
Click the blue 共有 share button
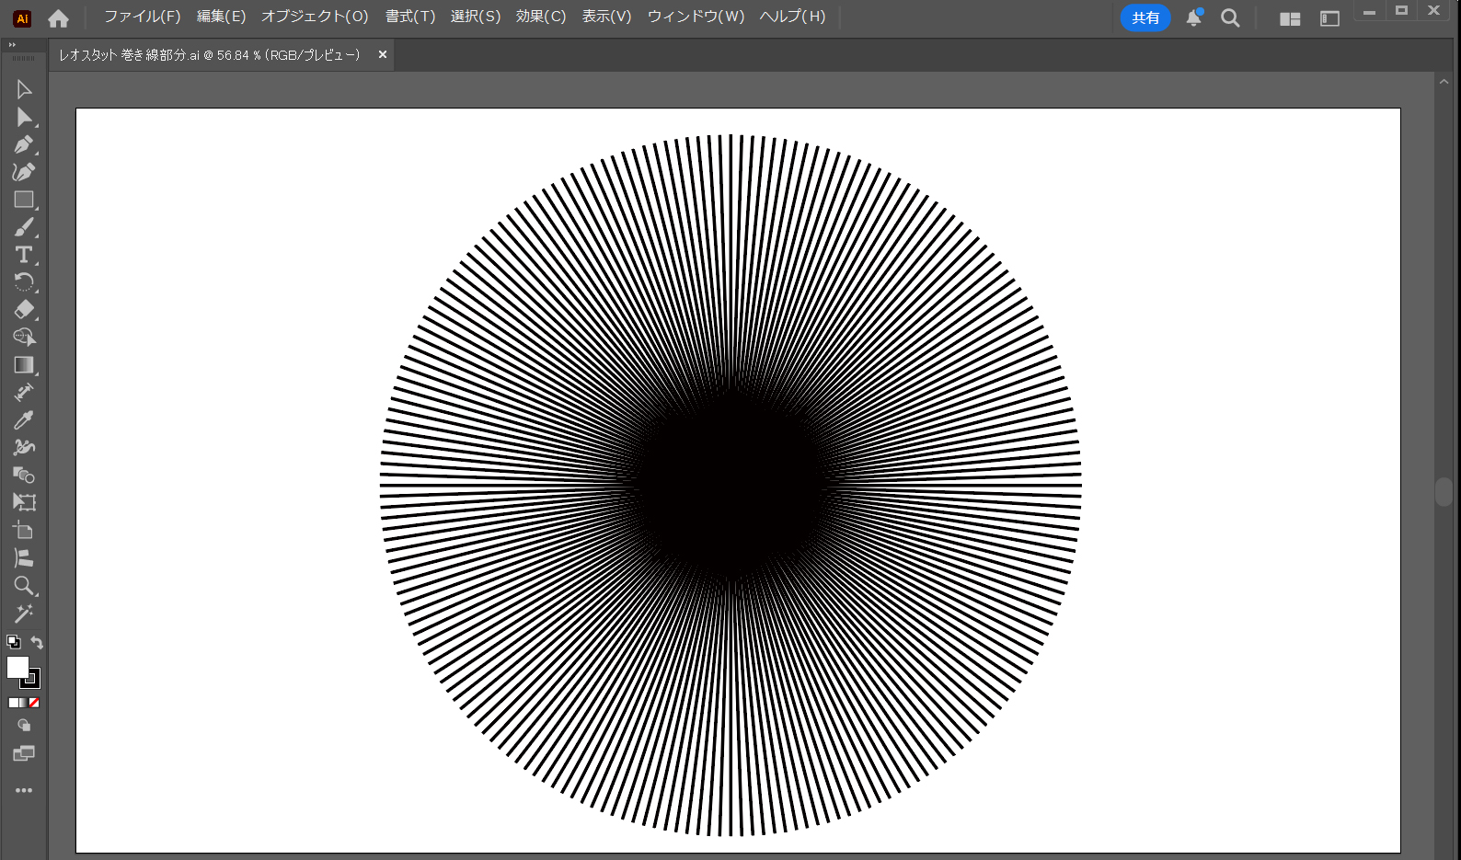[1145, 18]
